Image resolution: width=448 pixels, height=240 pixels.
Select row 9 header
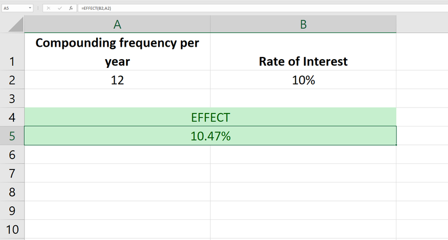pos(12,211)
